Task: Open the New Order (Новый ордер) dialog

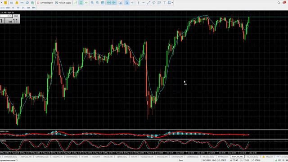Action: pos(63,3)
